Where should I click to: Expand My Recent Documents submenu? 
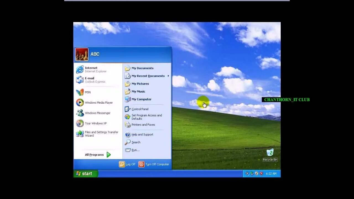[149, 76]
